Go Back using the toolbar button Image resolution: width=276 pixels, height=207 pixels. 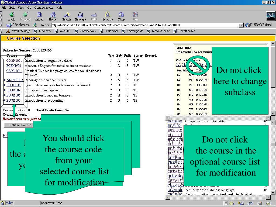(x=11, y=16)
